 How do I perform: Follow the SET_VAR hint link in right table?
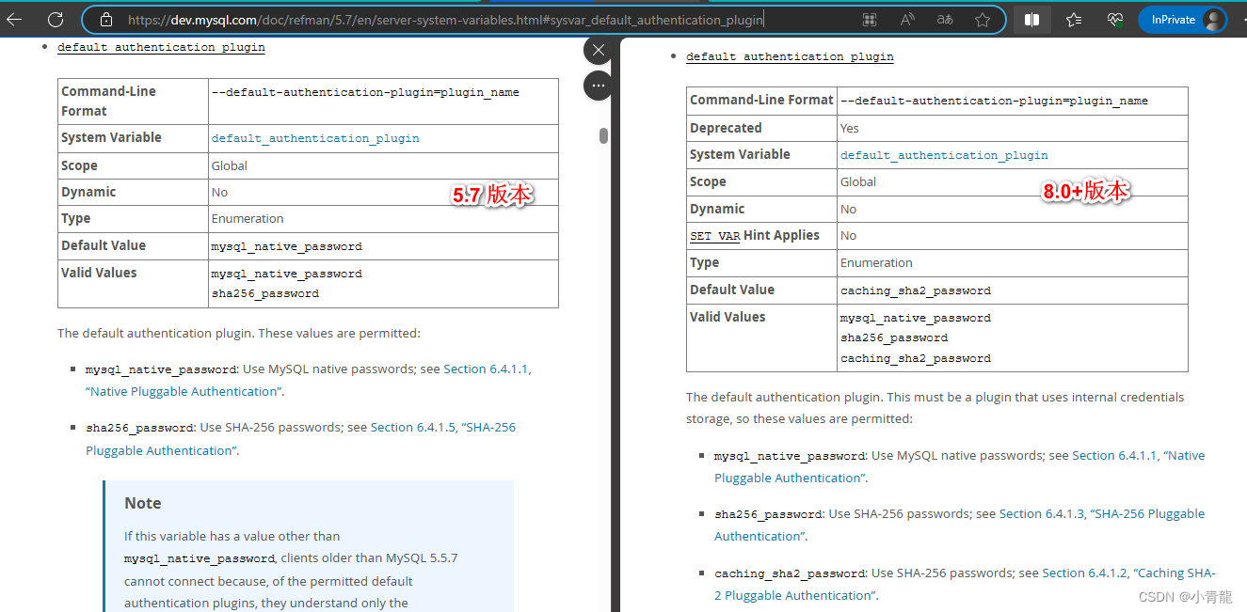click(715, 236)
